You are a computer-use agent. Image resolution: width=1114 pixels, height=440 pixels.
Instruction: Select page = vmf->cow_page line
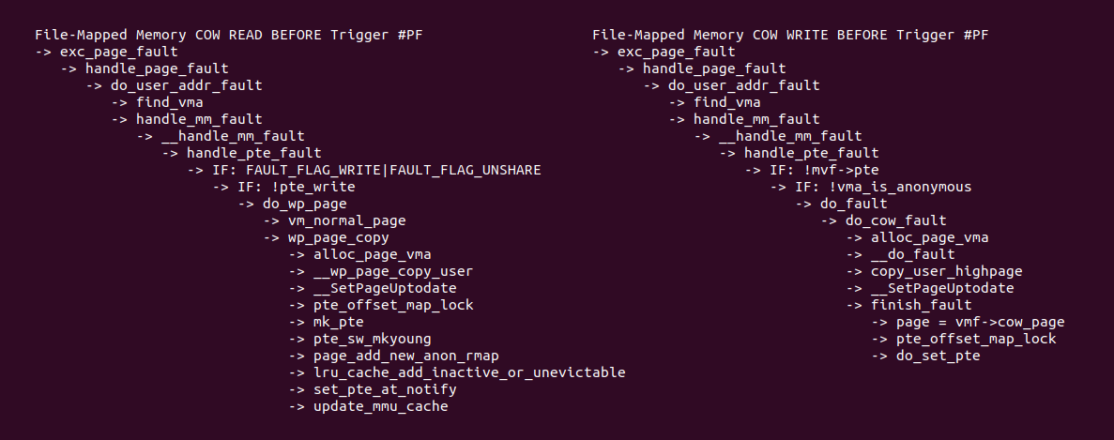[981, 322]
